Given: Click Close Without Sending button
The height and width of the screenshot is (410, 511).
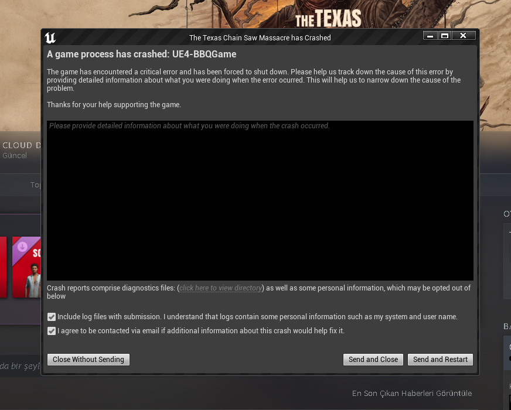Looking at the screenshot, I should tap(88, 360).
